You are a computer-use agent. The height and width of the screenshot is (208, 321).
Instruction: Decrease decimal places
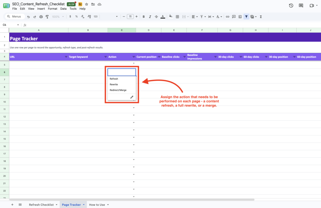(82, 17)
